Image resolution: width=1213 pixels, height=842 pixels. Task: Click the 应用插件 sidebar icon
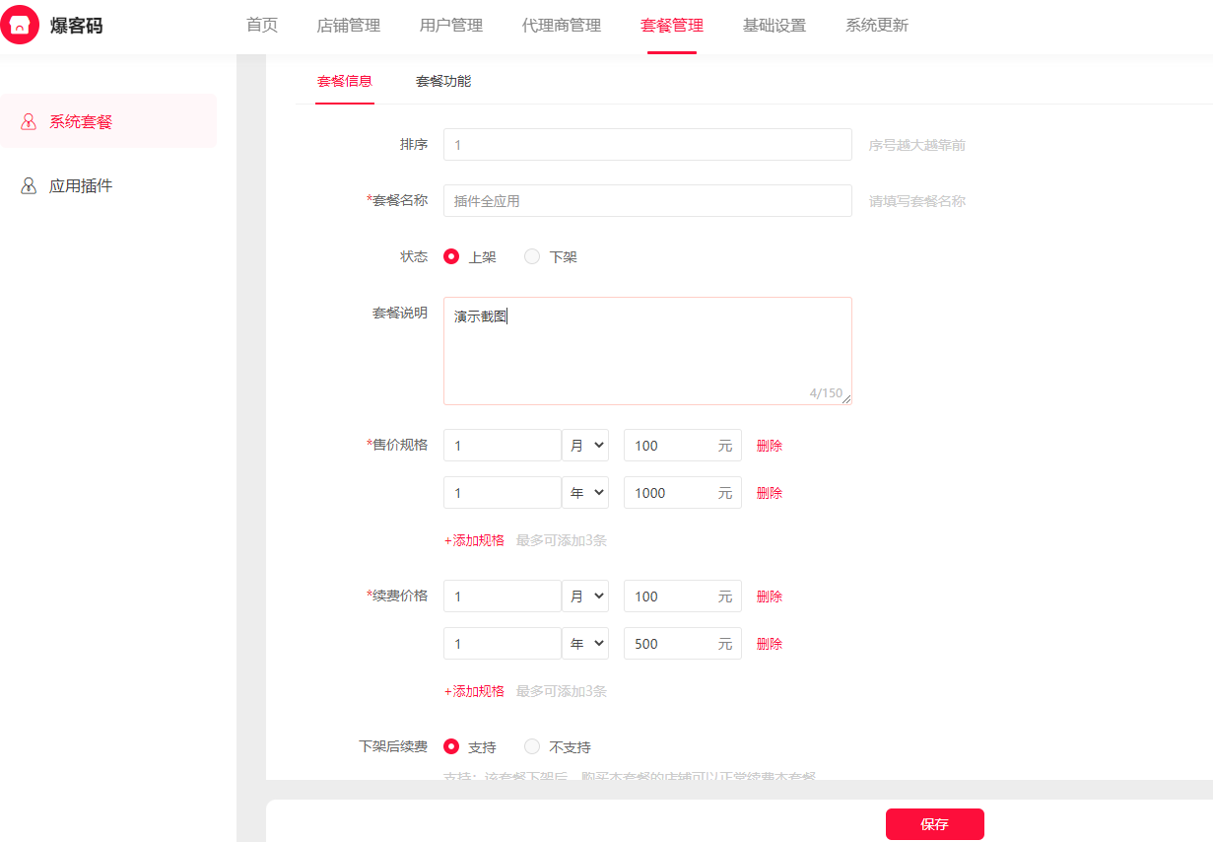pyautogui.click(x=29, y=186)
